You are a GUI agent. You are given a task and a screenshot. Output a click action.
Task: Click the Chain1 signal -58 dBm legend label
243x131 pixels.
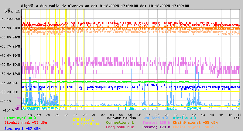click(195, 127)
